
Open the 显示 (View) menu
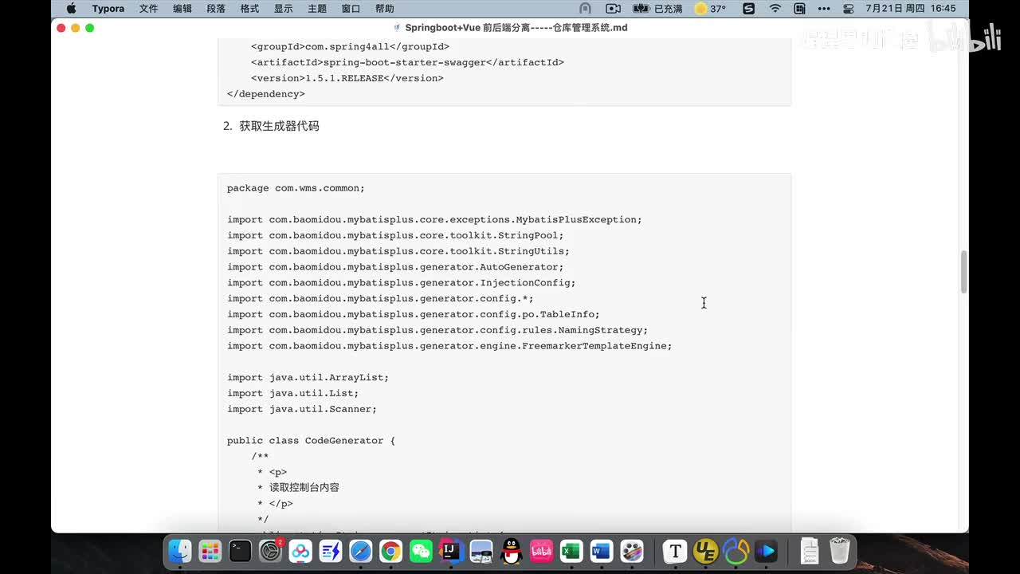(x=283, y=9)
